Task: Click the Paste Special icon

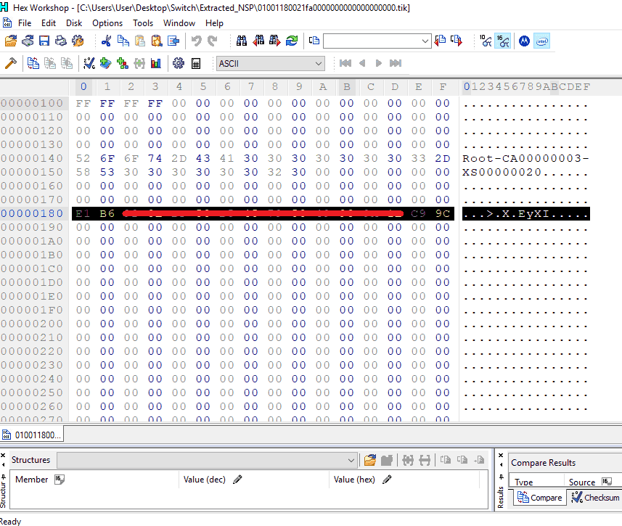Action: (156, 41)
